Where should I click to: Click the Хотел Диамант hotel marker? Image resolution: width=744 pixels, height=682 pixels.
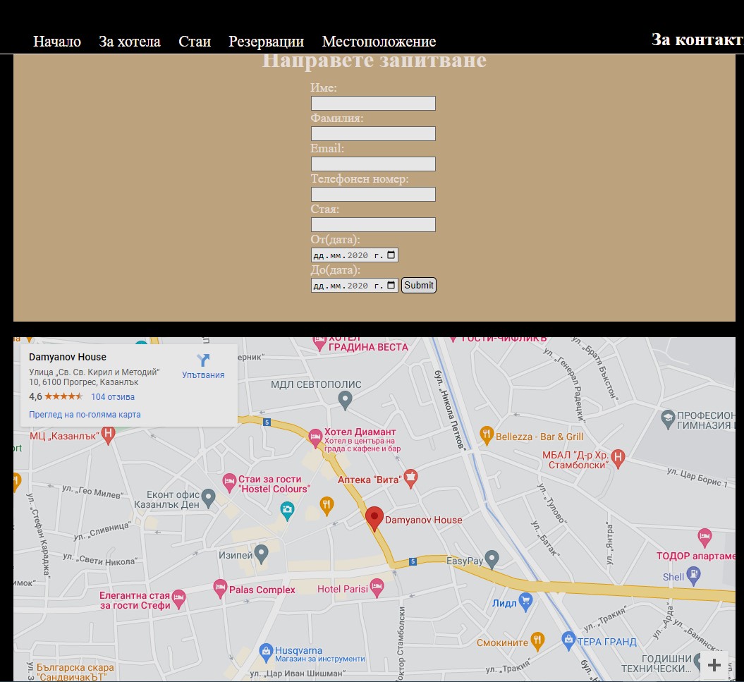tap(315, 437)
